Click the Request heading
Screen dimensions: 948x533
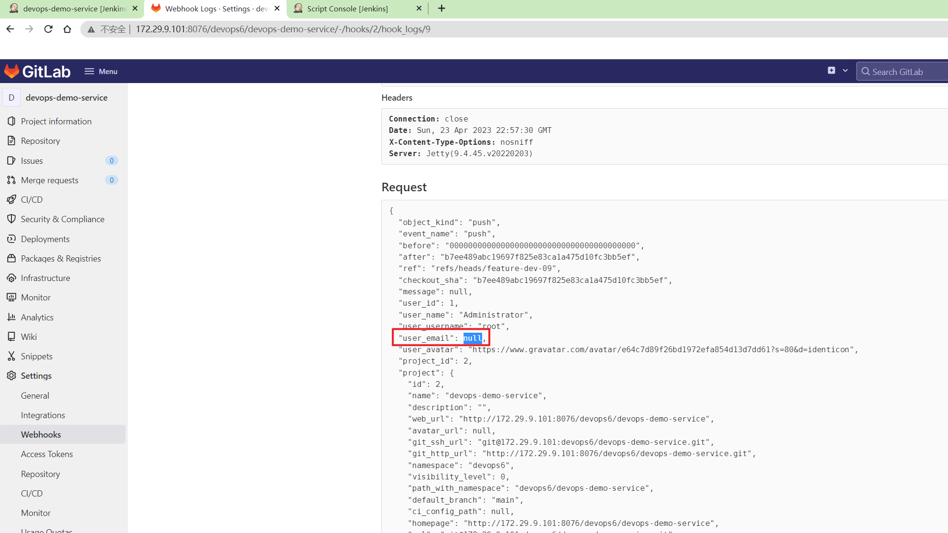coord(404,187)
